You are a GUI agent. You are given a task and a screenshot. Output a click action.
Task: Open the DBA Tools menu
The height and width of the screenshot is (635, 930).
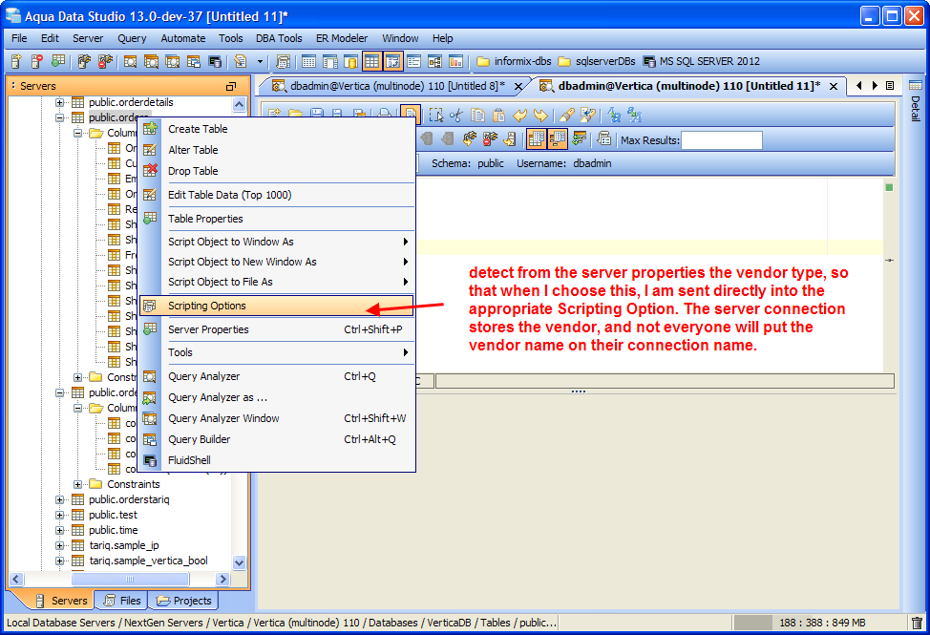coord(279,38)
